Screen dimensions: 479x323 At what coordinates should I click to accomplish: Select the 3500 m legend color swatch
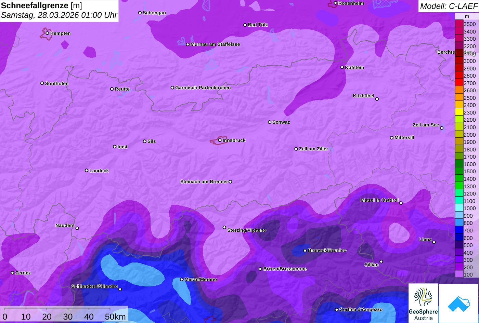459,24
